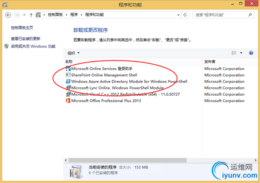Expand the arrow after 程序 breadcrumb
Viewport: 260px width, 183px height.
point(81,15)
